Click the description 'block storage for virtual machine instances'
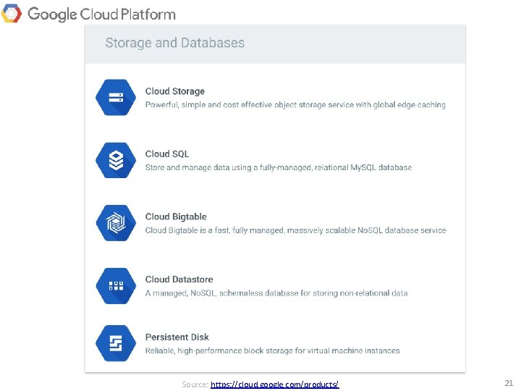Screen dimensions: 521x391 (273, 350)
